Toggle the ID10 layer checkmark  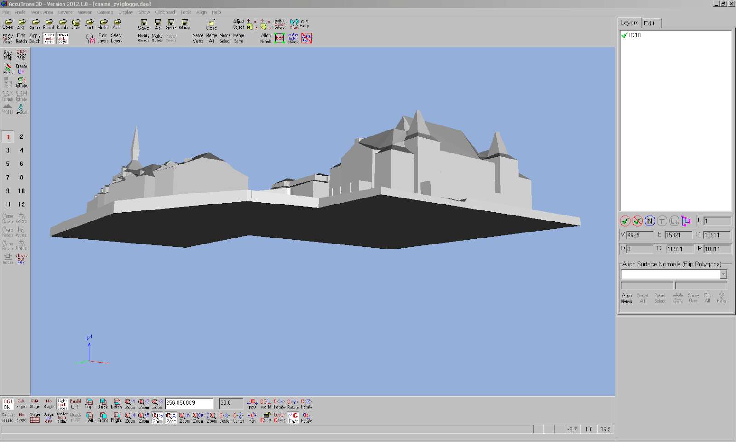pos(624,35)
